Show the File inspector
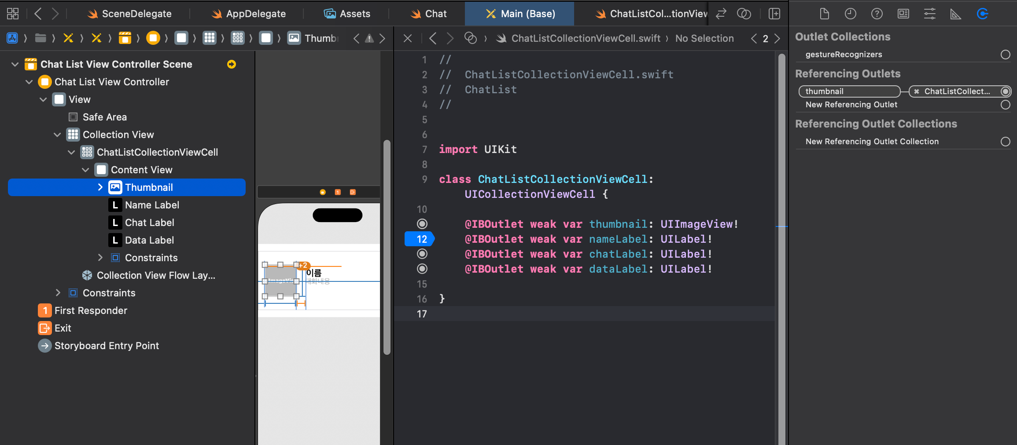Screen dimensions: 1017x445 [x=824, y=14]
